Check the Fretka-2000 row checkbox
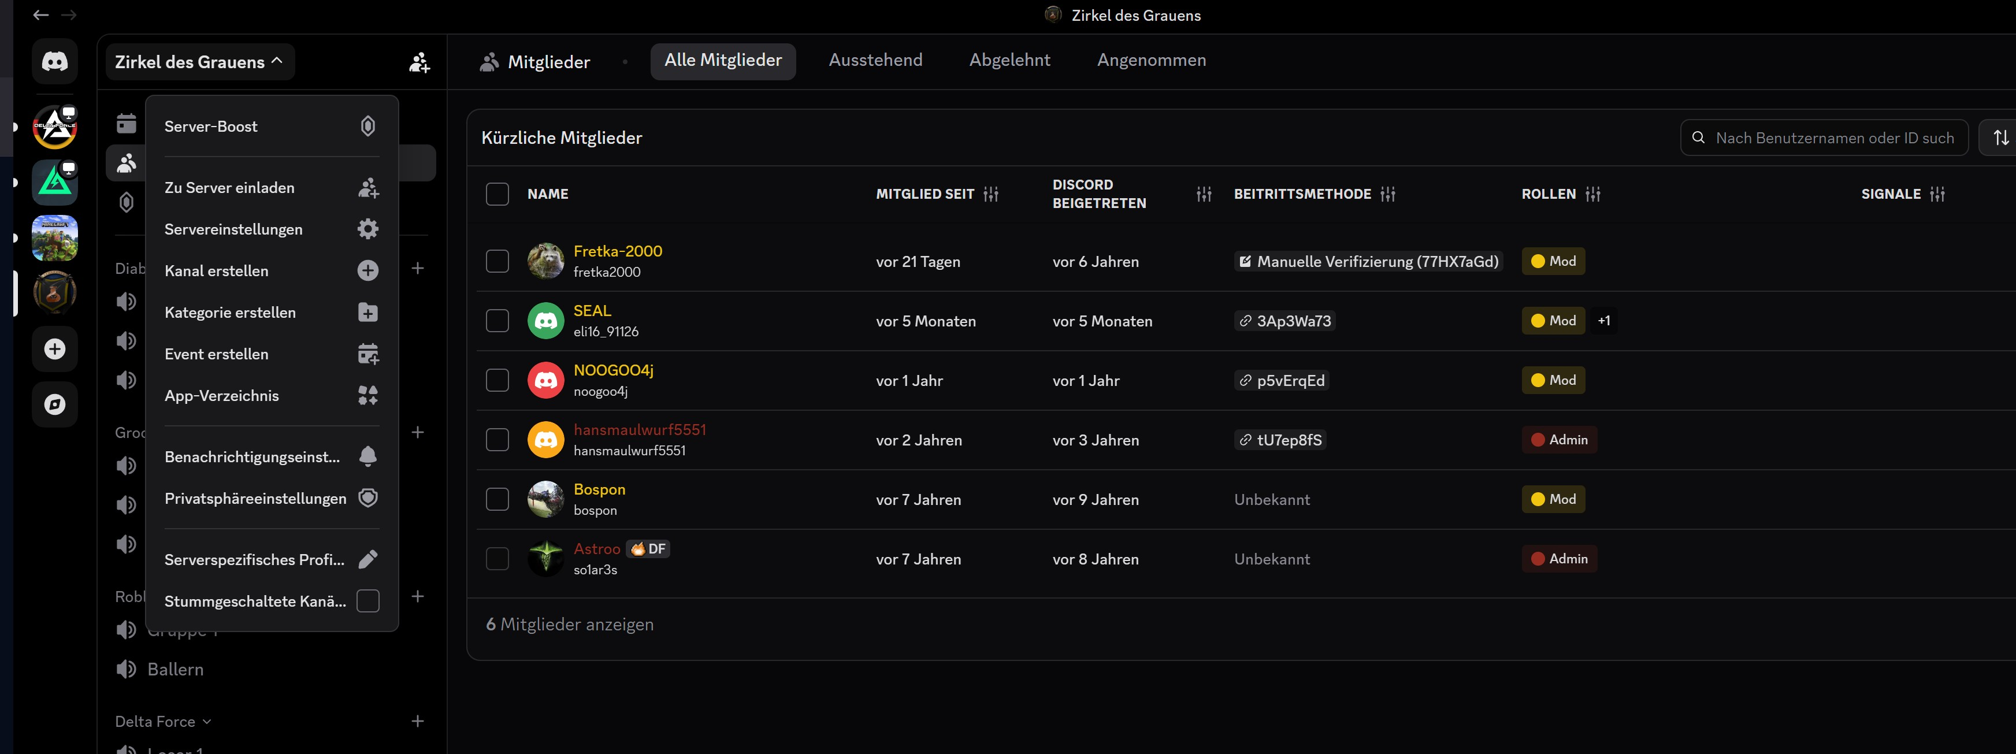2016x754 pixels. pos(497,261)
